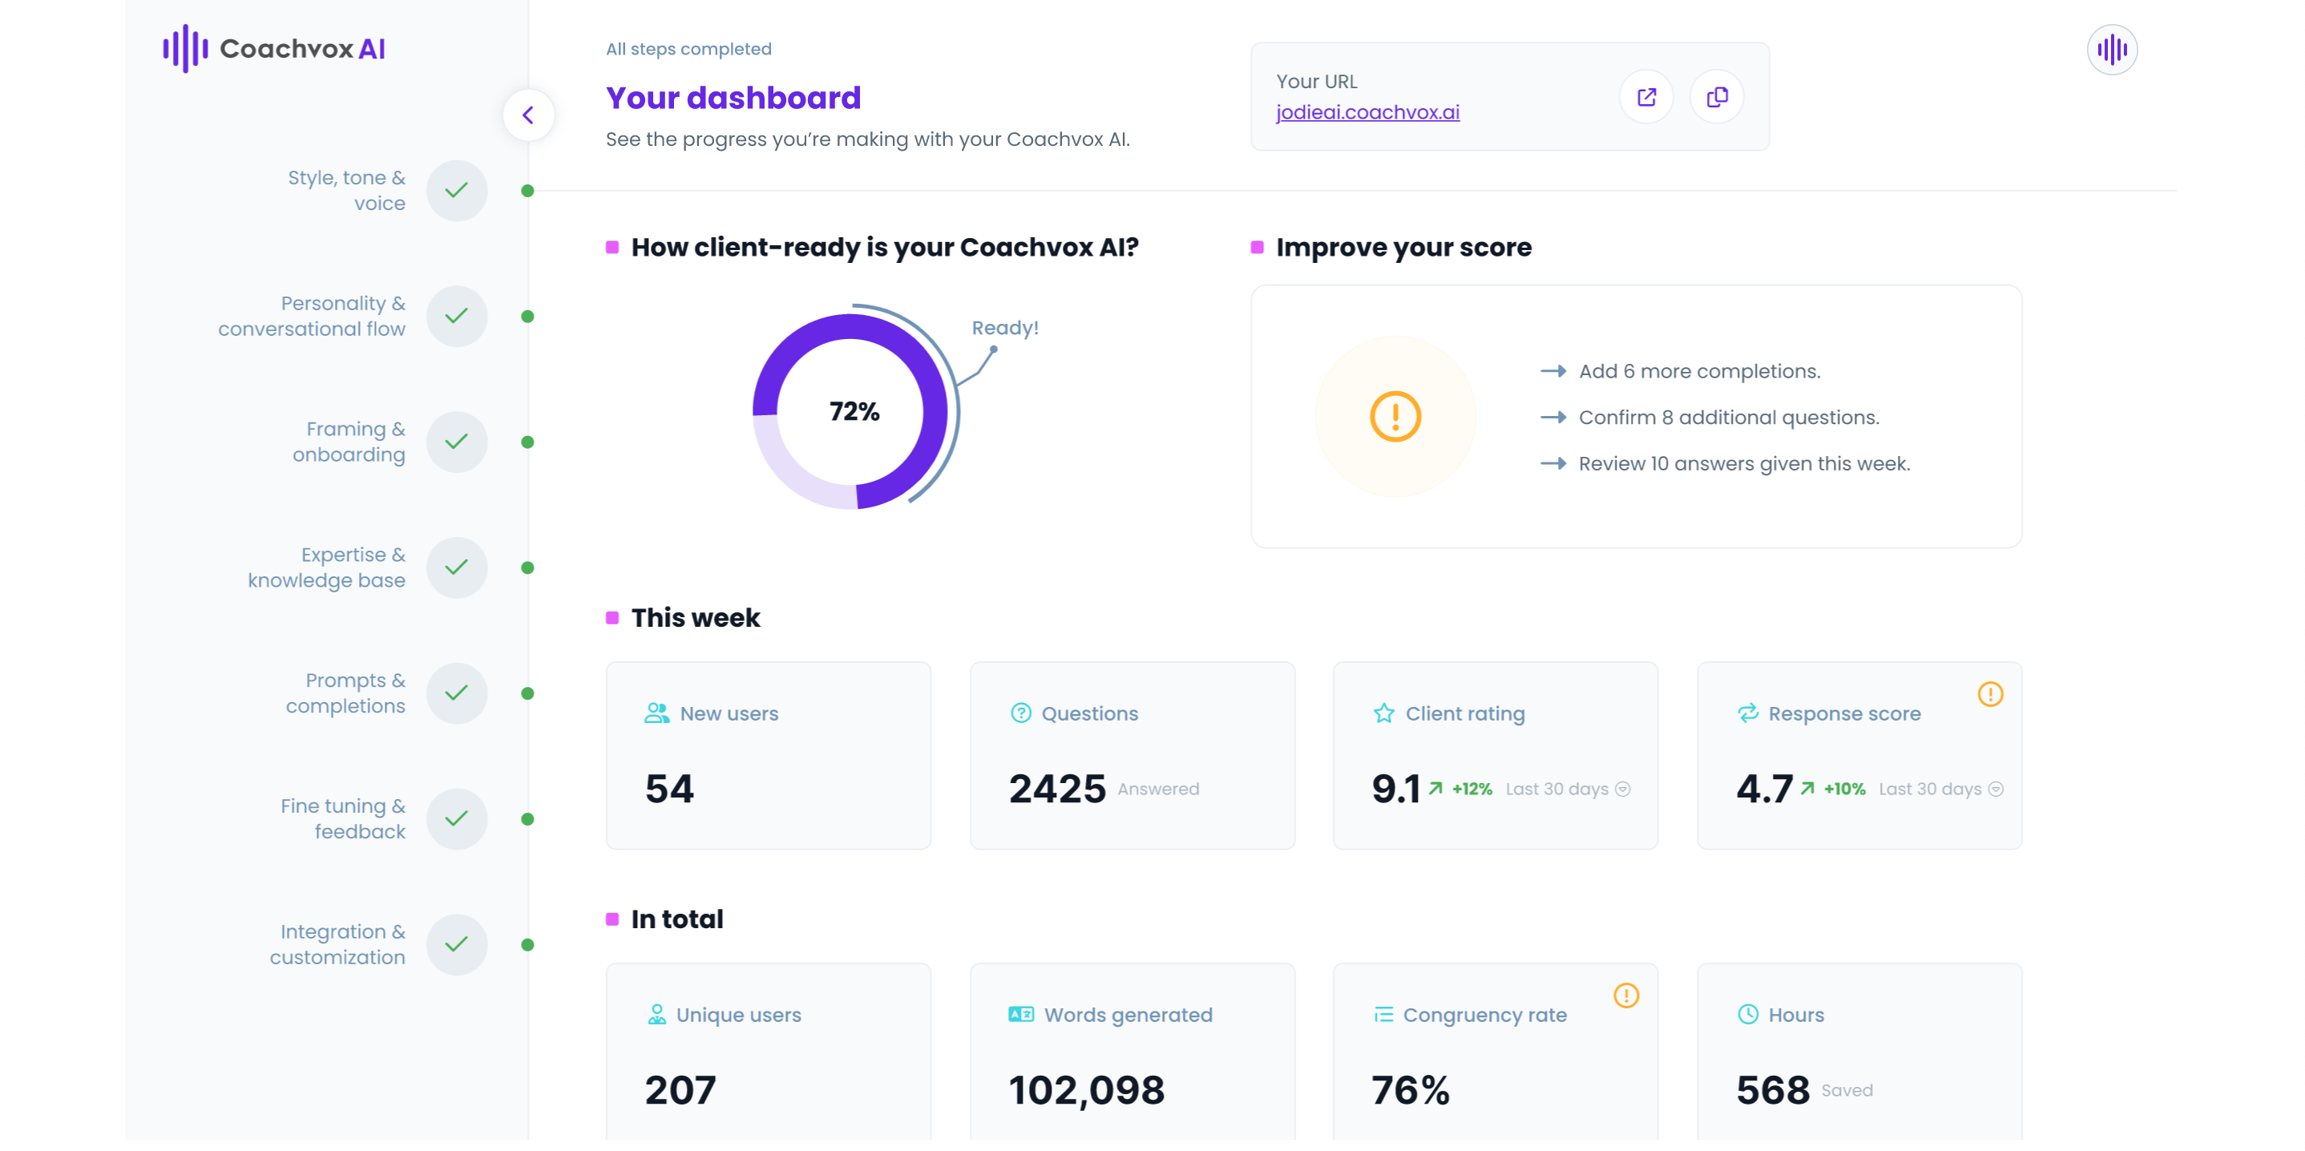Viewport: 2305px width, 1151px height.
Task: Click the Expertise & knowledge base checkmark
Action: tap(456, 567)
